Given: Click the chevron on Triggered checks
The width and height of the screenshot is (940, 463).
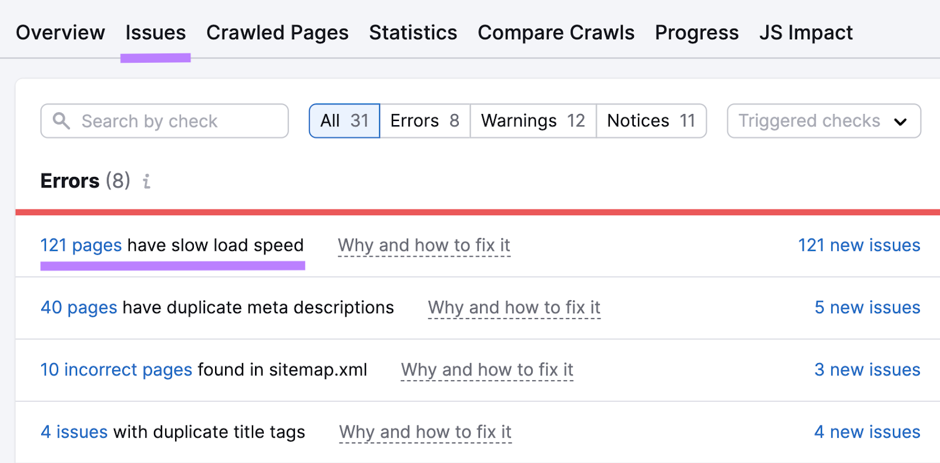Looking at the screenshot, I should coord(900,122).
